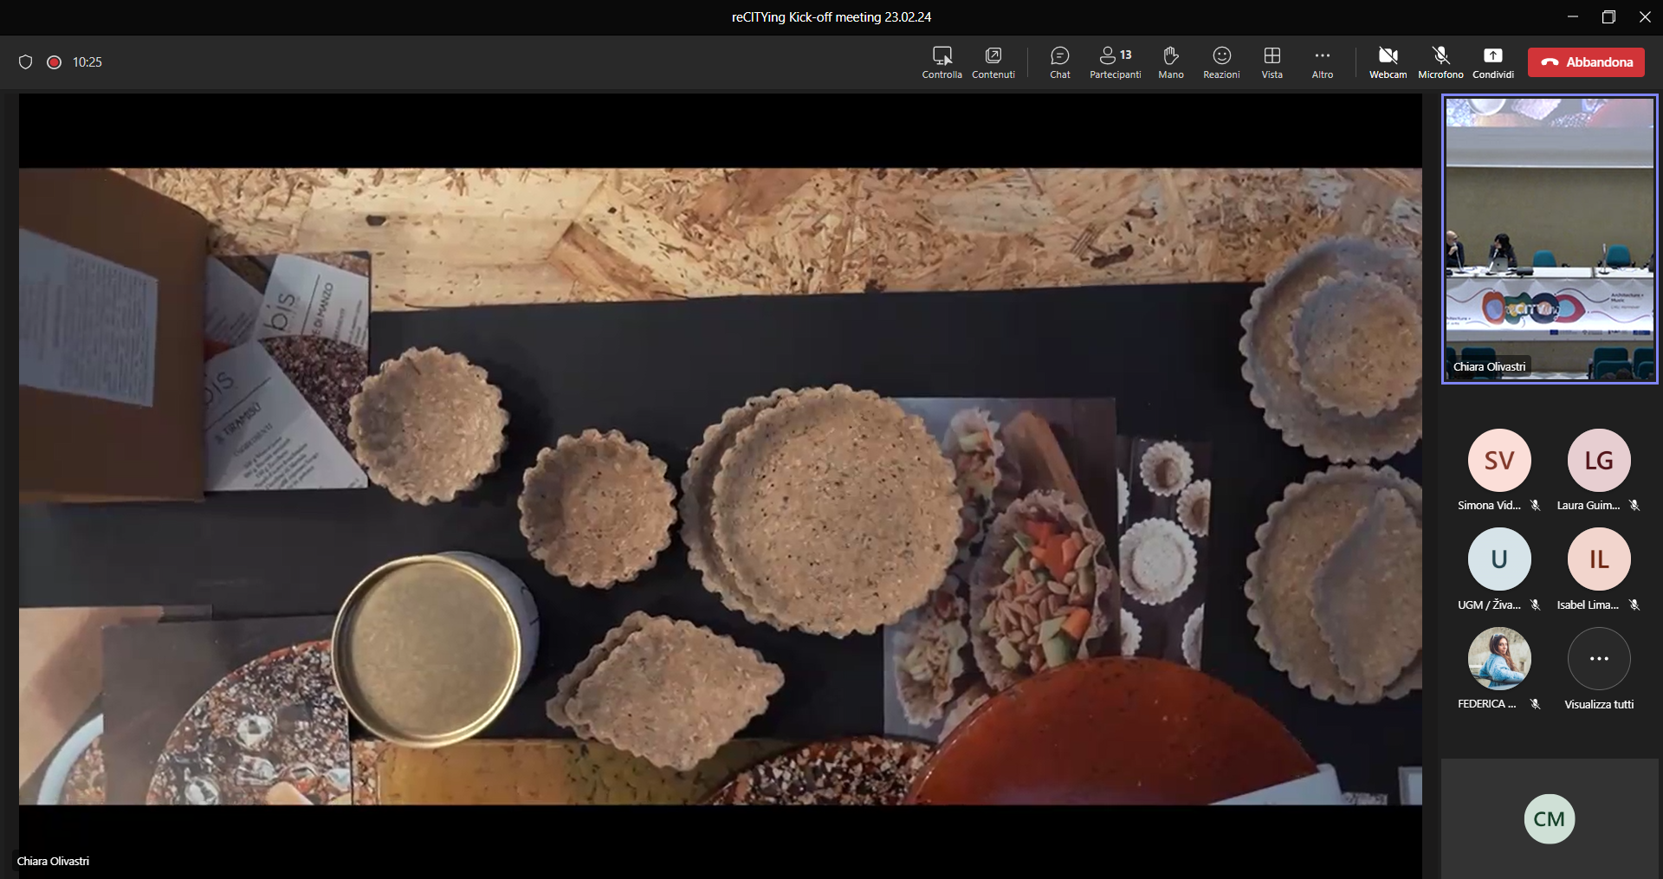Click the red recording indicator
The width and height of the screenshot is (1663, 879).
54,62
